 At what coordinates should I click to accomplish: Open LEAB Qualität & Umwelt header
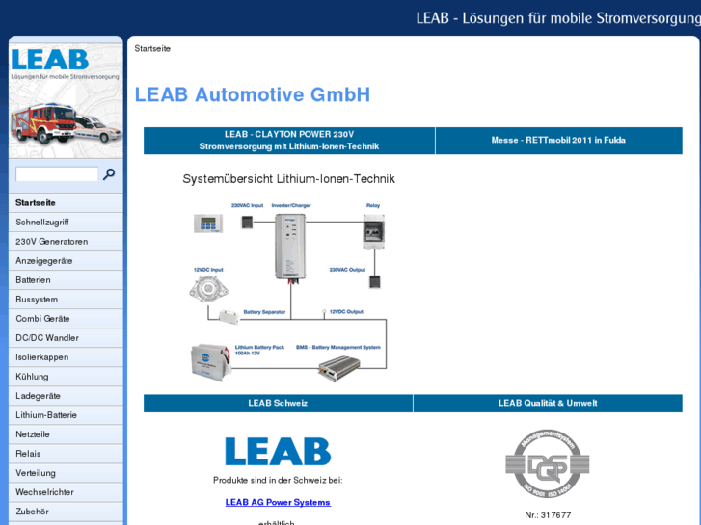[548, 403]
